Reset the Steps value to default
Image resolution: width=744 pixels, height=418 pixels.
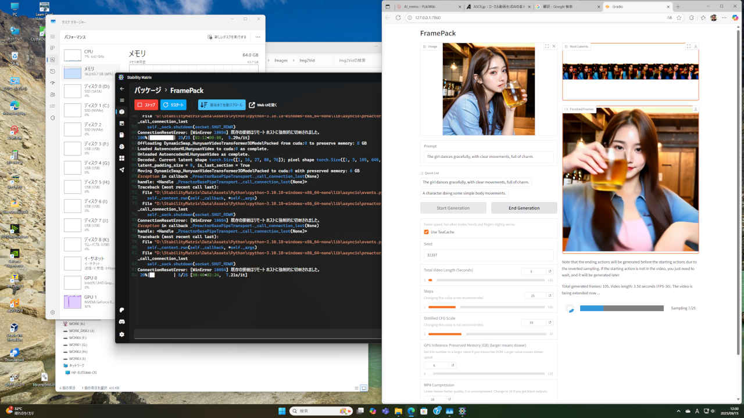click(x=550, y=296)
